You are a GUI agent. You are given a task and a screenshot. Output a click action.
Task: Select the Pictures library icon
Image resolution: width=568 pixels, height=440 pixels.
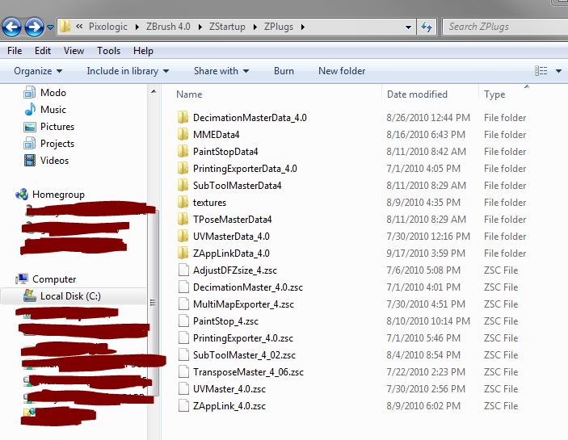[29, 127]
